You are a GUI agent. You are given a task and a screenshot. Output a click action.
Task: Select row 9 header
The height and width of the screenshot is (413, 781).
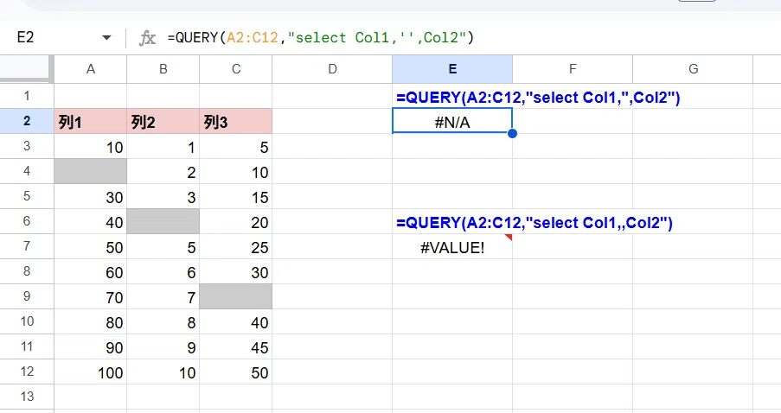click(27, 296)
